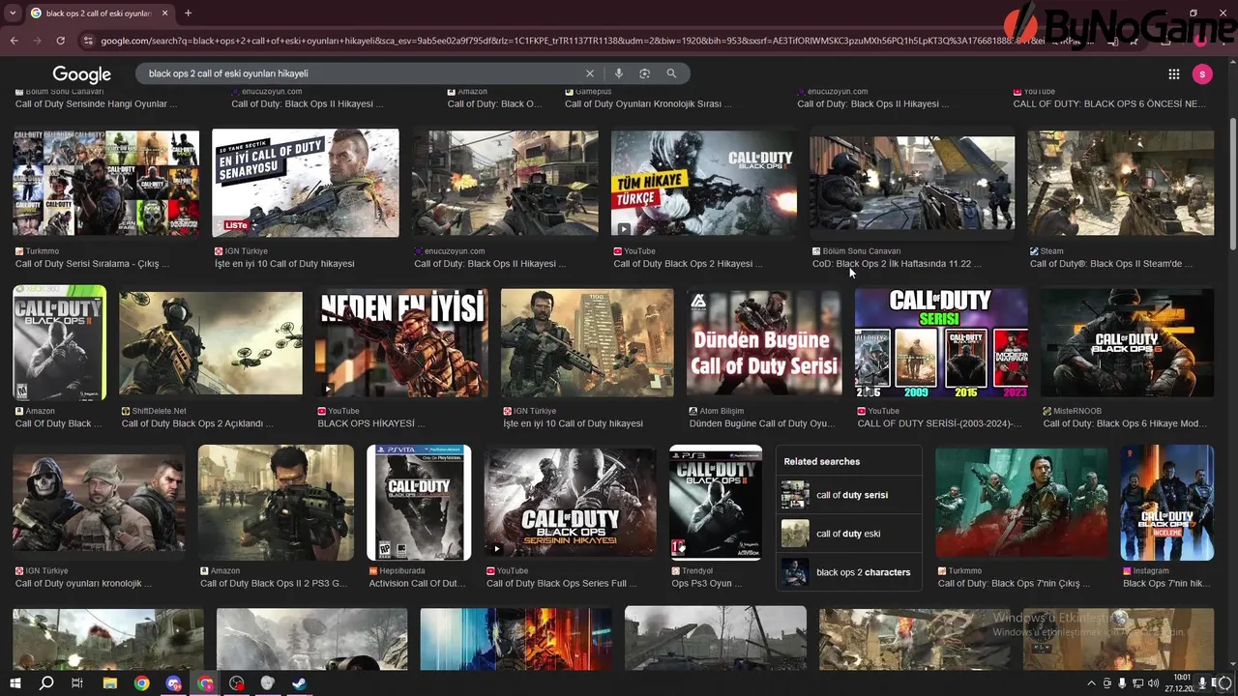Show hidden system tray icons
This screenshot has width=1238, height=696.
[x=1092, y=683]
